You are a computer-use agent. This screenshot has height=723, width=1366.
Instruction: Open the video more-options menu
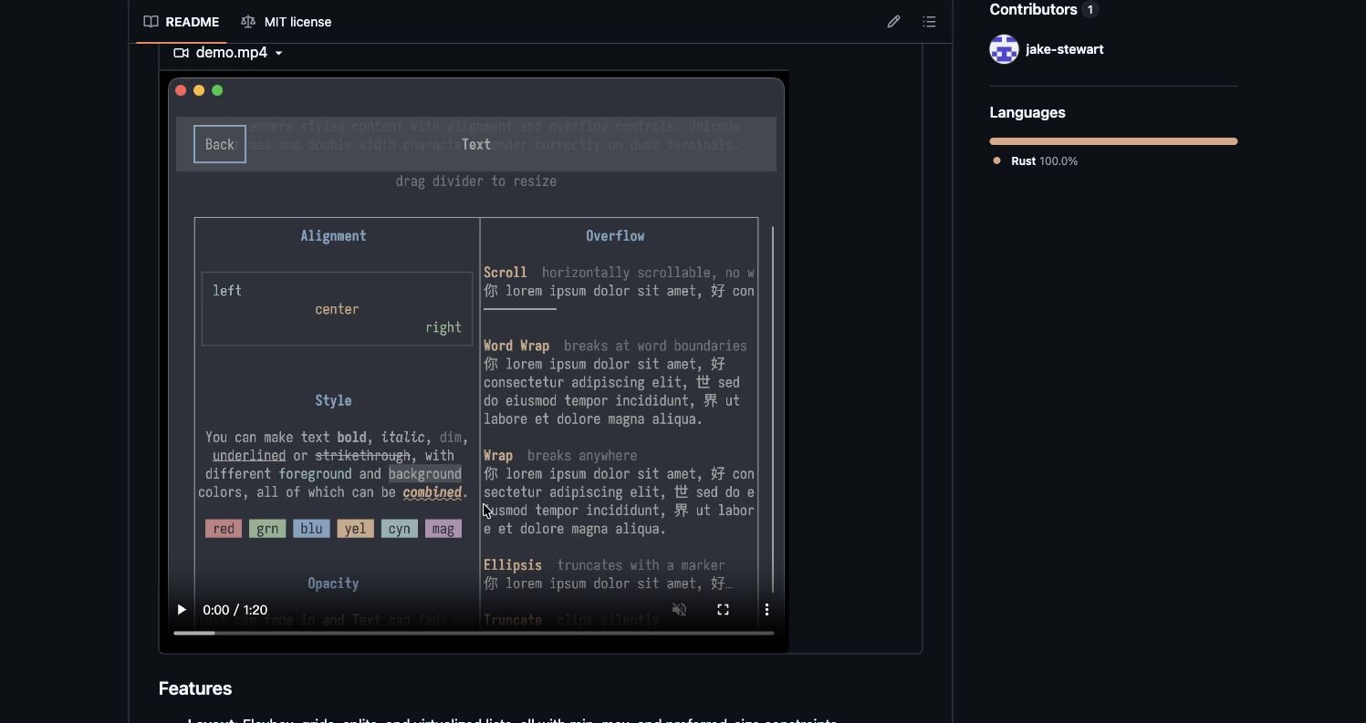coord(766,610)
